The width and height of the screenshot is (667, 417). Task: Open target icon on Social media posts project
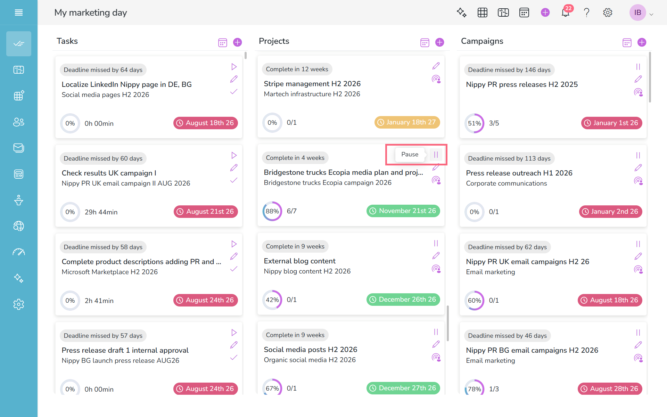(436, 357)
